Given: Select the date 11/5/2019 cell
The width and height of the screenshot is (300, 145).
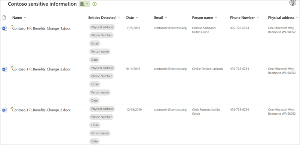Looking at the screenshot, I should [x=133, y=28].
